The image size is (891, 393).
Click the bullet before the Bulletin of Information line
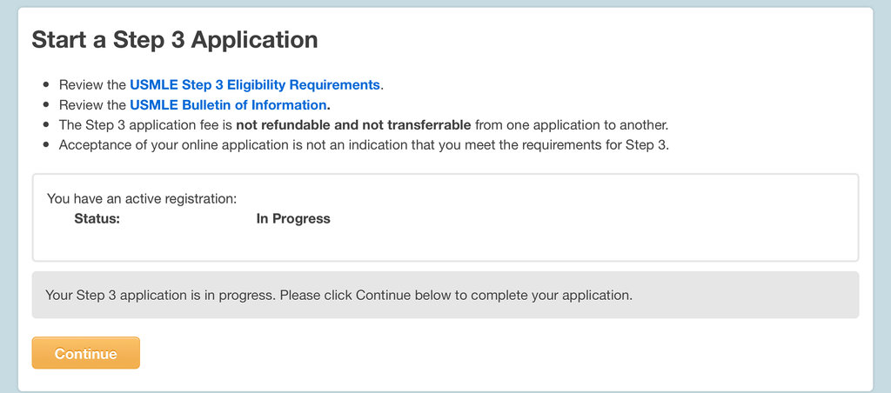[x=45, y=105]
